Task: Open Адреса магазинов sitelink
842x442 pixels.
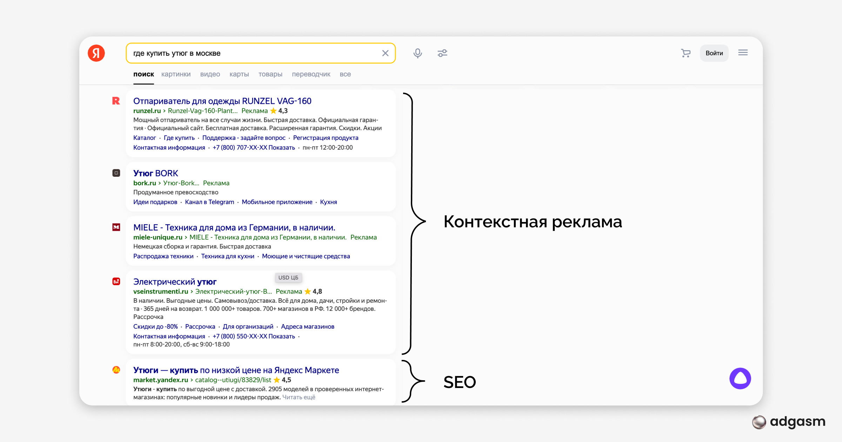Action: pos(308,327)
